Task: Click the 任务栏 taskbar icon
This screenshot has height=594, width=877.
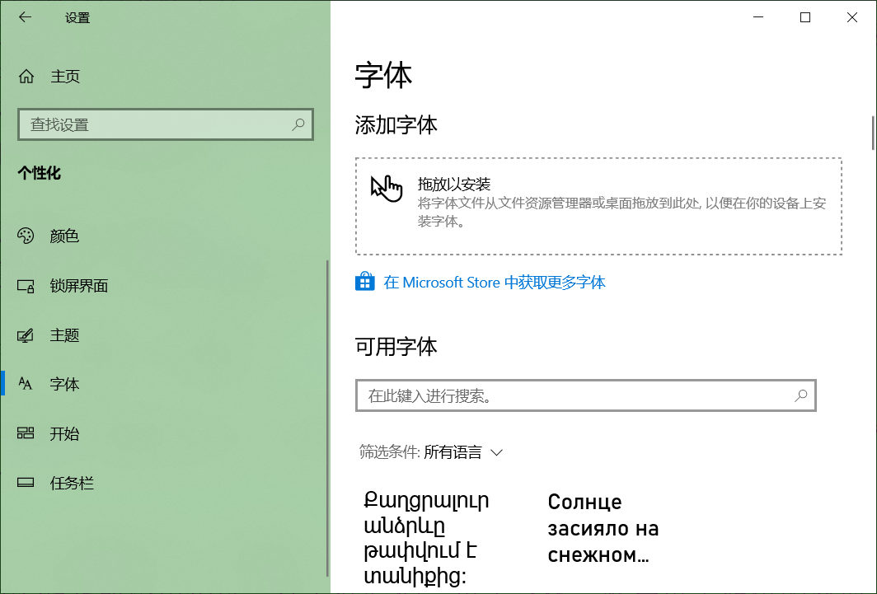Action: pyautogui.click(x=25, y=483)
